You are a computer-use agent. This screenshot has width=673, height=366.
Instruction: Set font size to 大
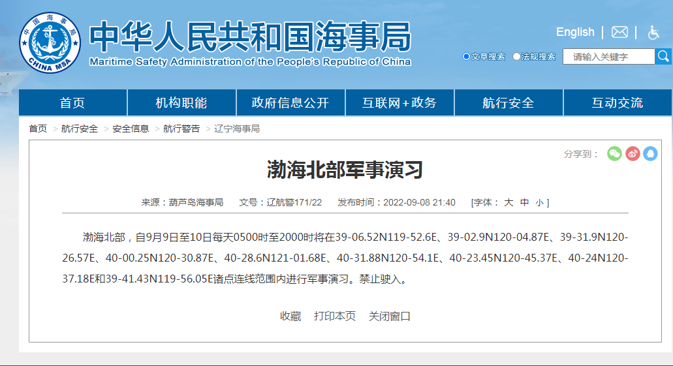tap(509, 202)
